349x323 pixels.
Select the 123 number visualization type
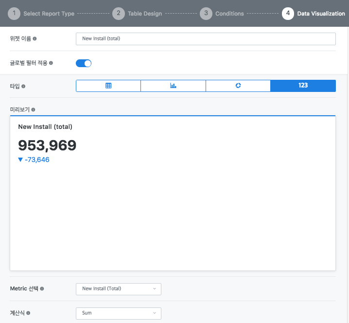(303, 86)
